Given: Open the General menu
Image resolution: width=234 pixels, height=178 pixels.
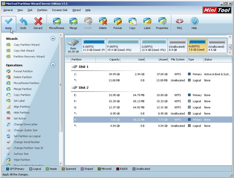Looking at the screenshot, I should click(x=8, y=10).
